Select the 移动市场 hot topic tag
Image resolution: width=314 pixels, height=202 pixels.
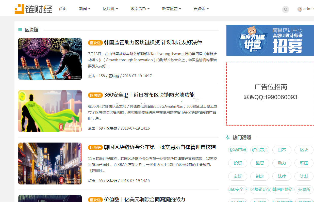click(x=238, y=150)
